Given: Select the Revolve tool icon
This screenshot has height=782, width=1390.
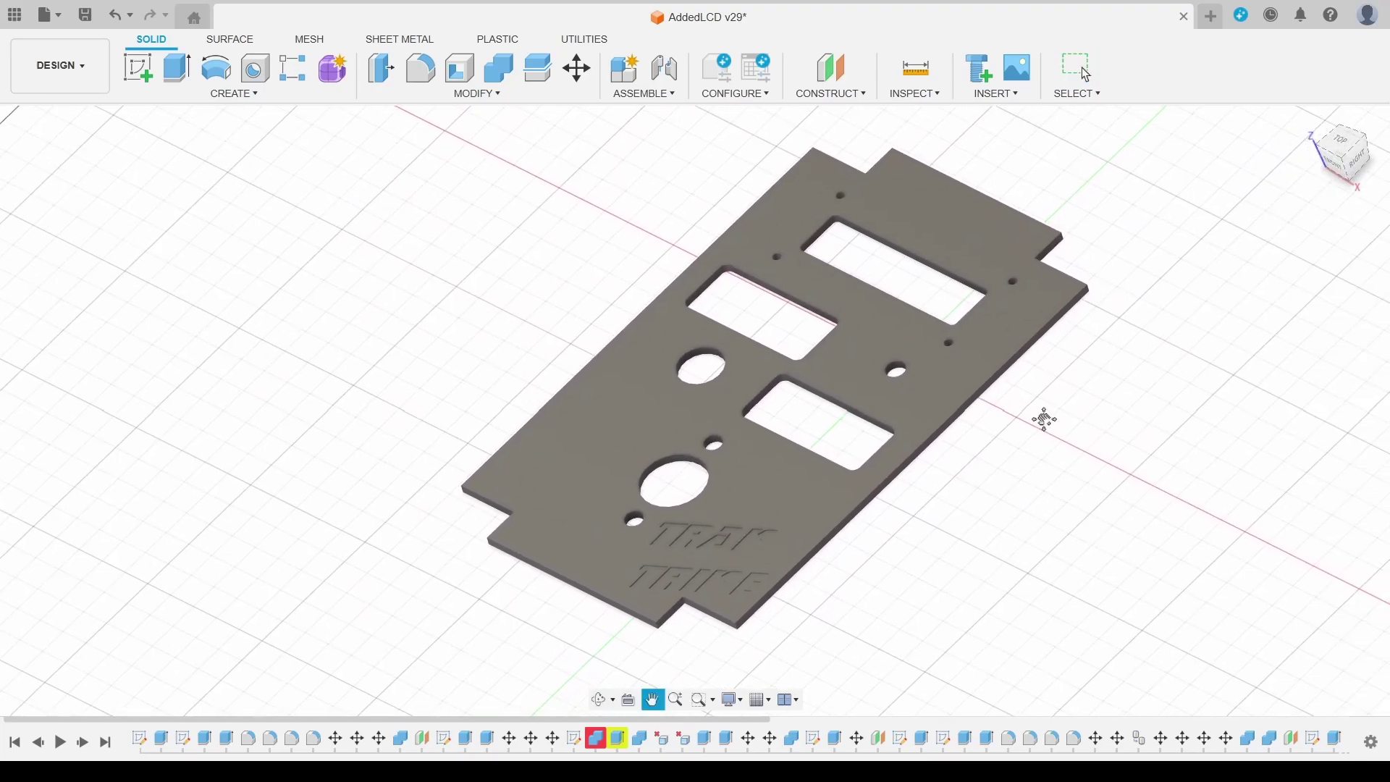Looking at the screenshot, I should (x=216, y=68).
